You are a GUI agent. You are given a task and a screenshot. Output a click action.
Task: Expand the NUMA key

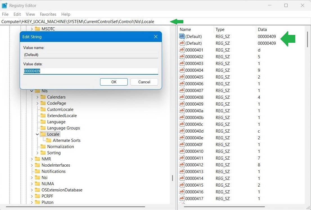(x=32, y=184)
